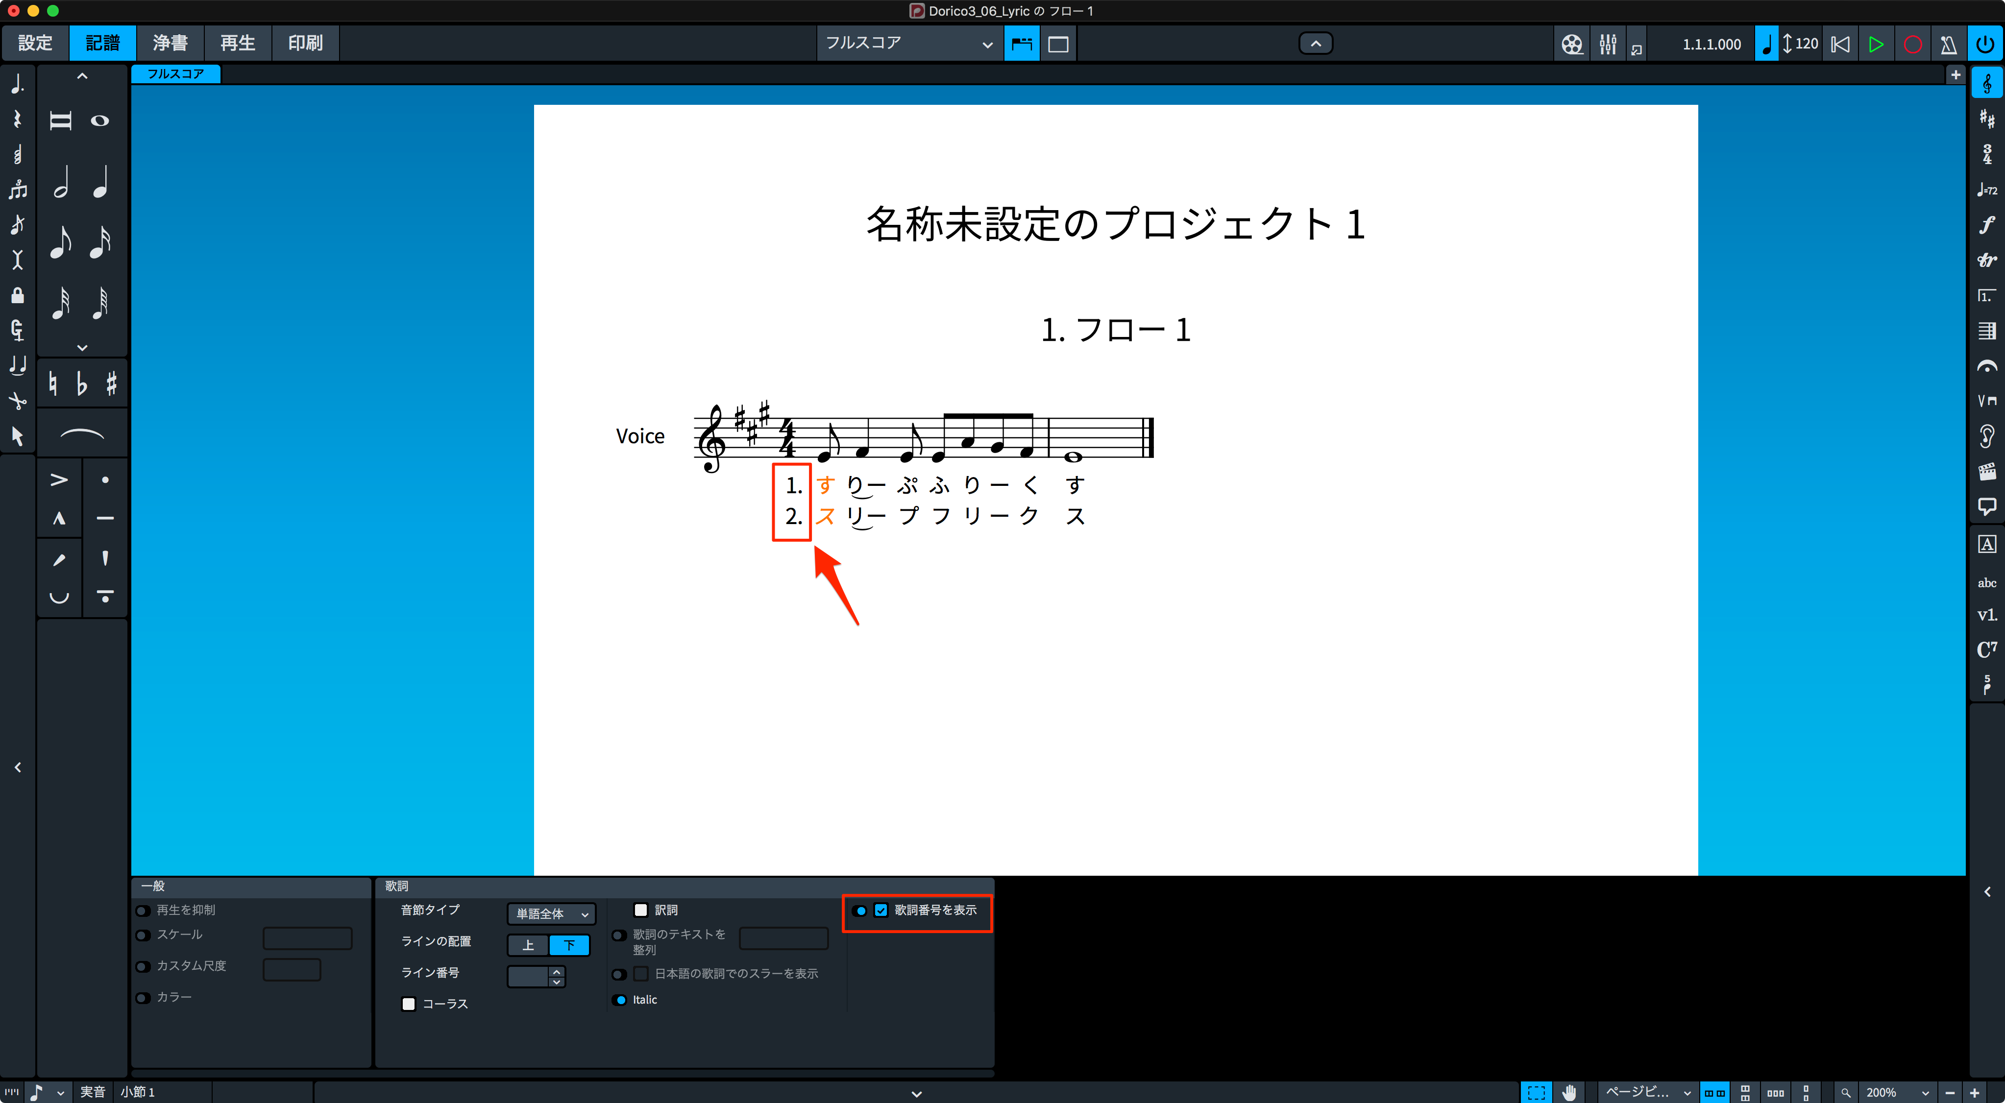Select the 記譜 mode tab
This screenshot has height=1103, width=2005.
pos(103,44)
